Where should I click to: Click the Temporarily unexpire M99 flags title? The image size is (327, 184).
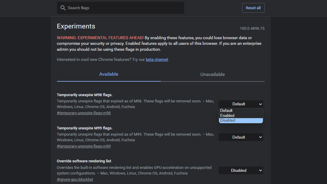click(85, 128)
